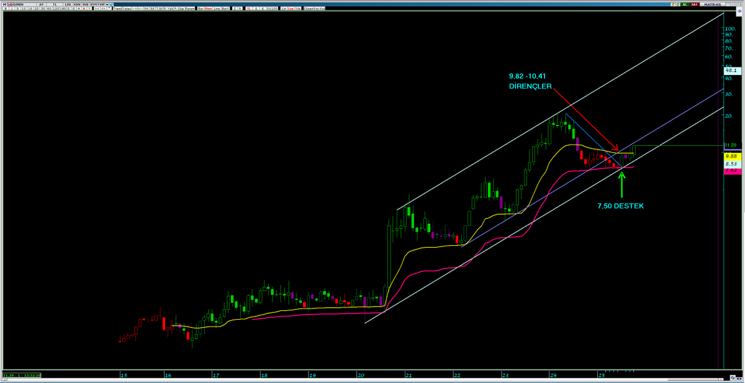Switch chart style to Line
Screen dimensions: 745x383
click(217, 8)
